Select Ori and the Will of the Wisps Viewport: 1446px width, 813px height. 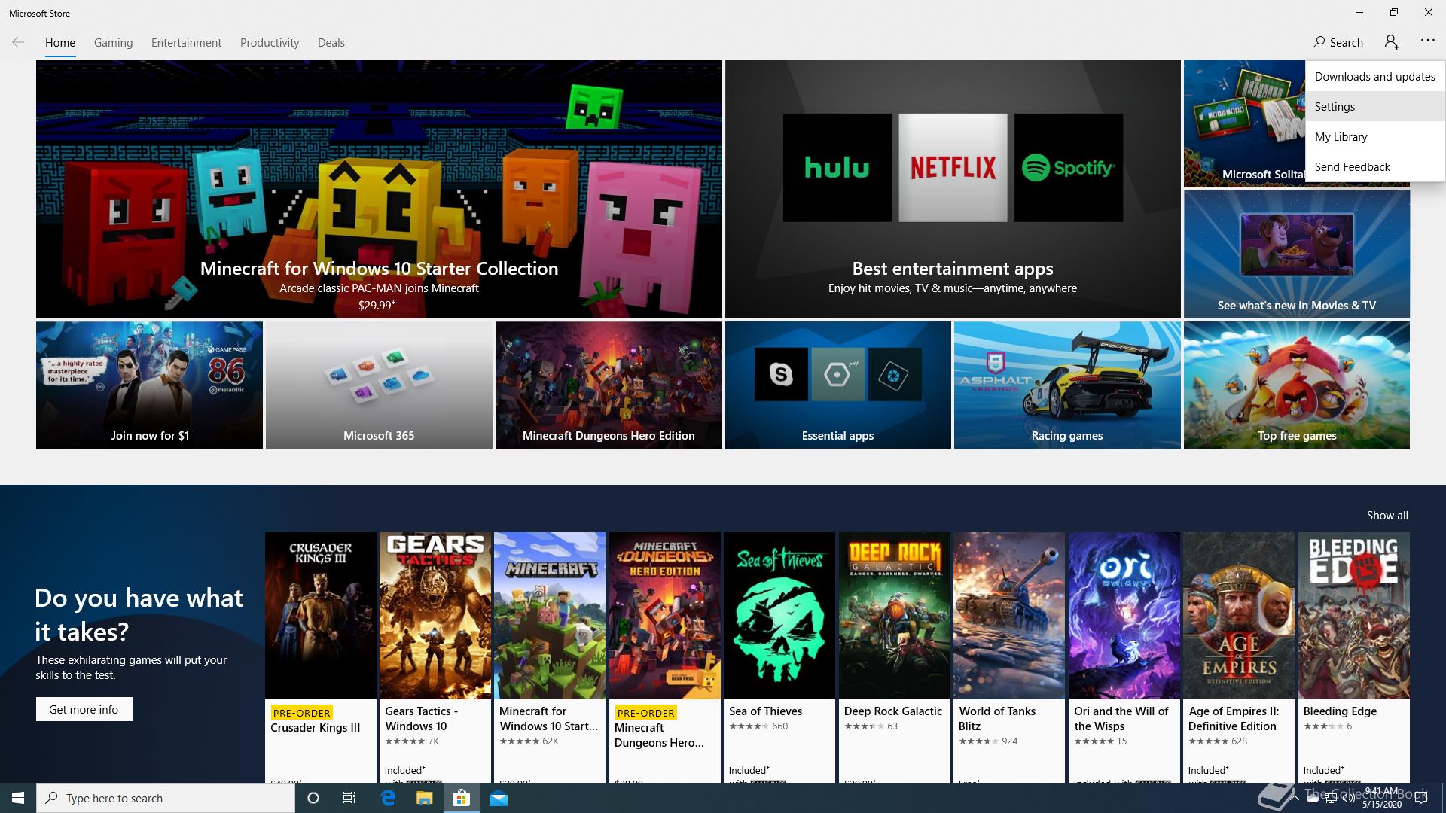pyautogui.click(x=1124, y=657)
